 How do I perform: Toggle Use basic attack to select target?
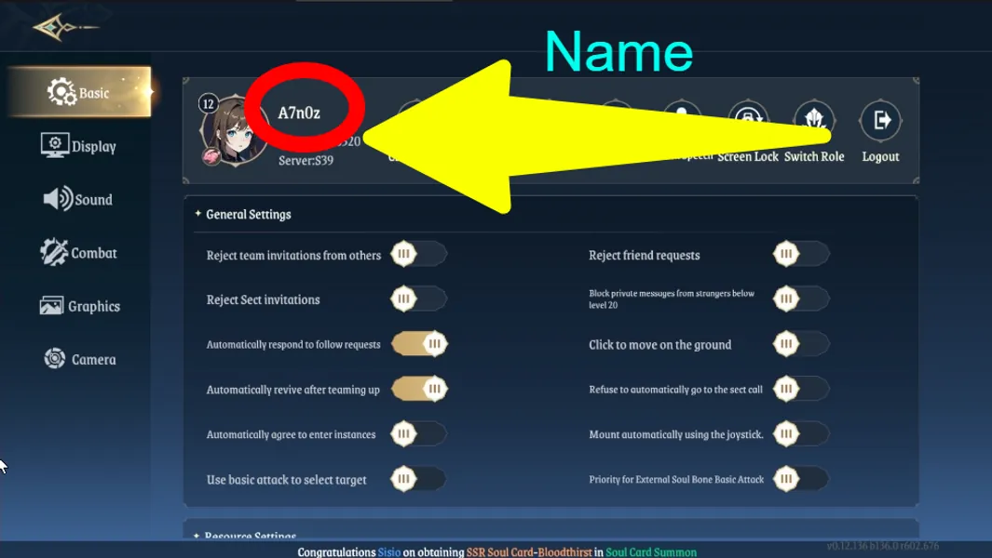[x=419, y=479]
